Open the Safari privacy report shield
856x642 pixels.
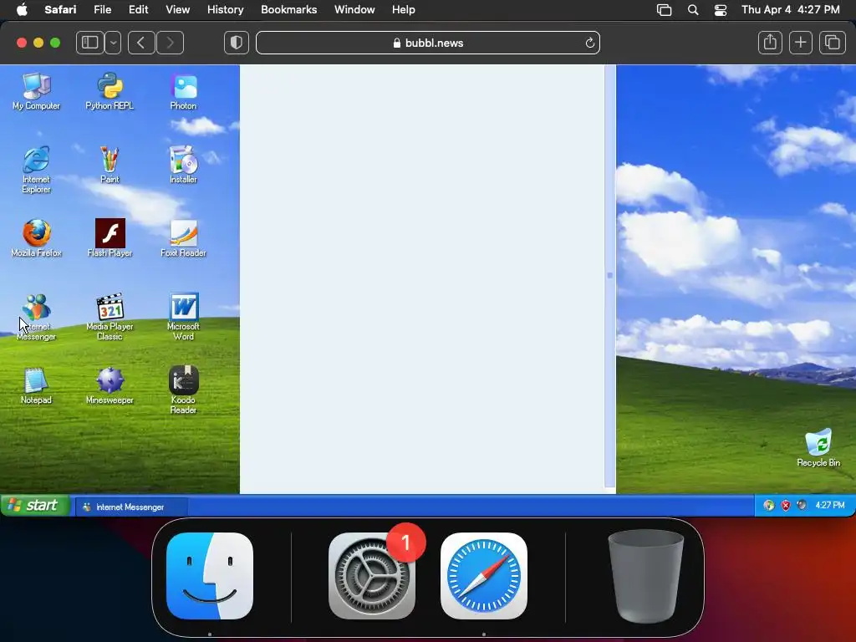pos(237,43)
